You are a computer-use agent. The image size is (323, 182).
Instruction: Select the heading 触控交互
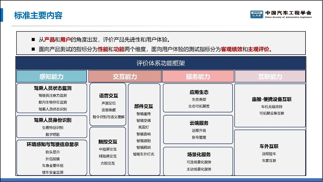tap(108, 141)
